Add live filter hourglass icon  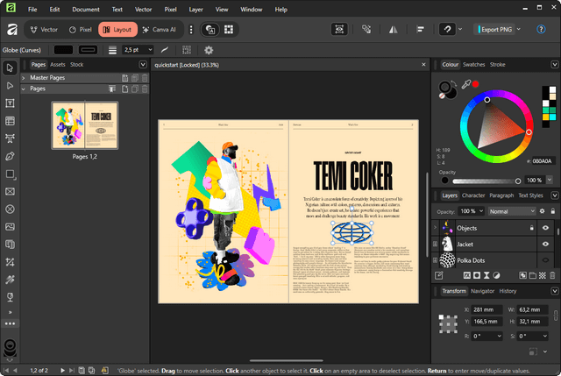coord(486,275)
